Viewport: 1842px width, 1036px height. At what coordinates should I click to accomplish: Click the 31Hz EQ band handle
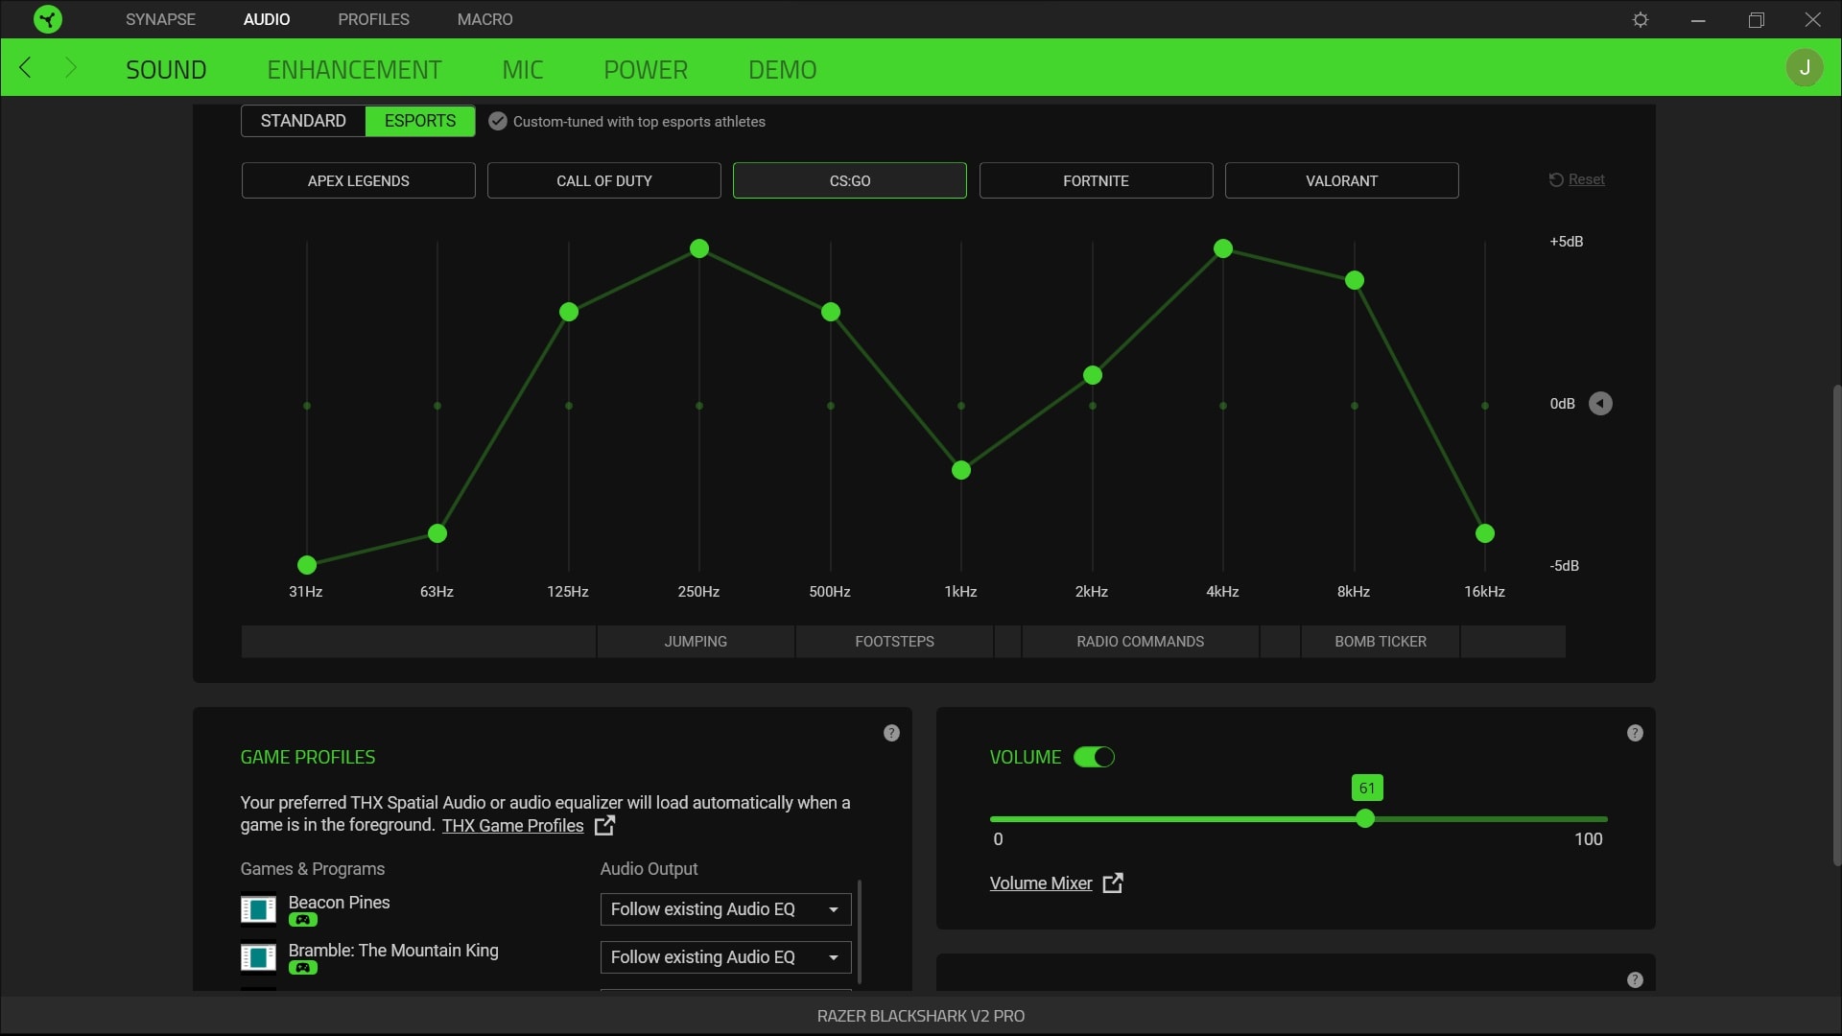coord(307,565)
